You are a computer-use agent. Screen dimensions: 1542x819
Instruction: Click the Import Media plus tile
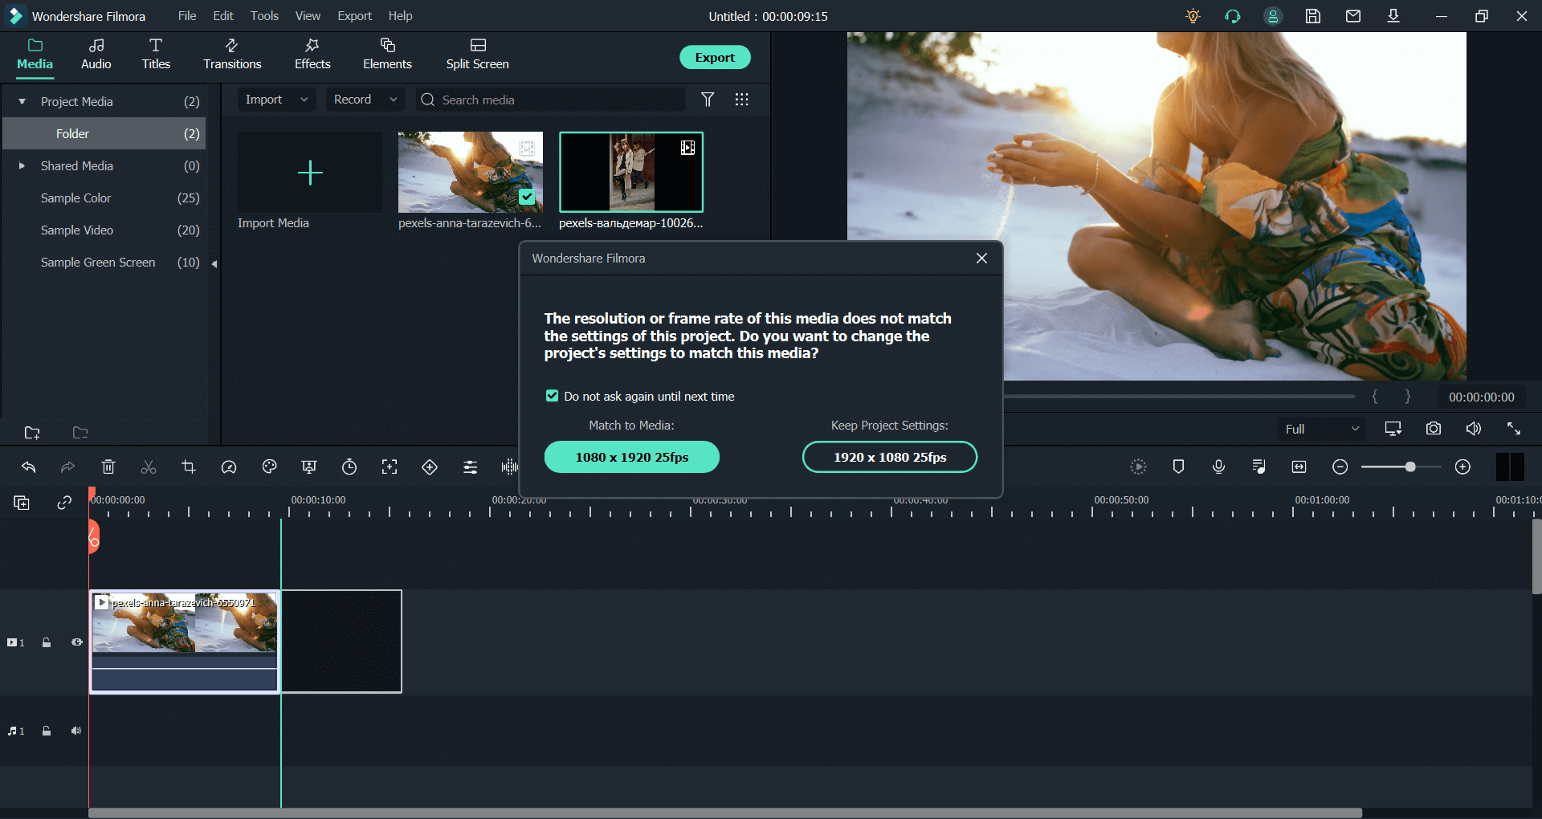click(x=310, y=172)
